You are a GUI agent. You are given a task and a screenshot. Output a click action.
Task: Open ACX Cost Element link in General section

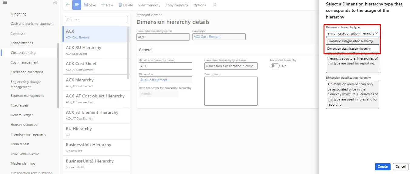[x=154, y=80]
